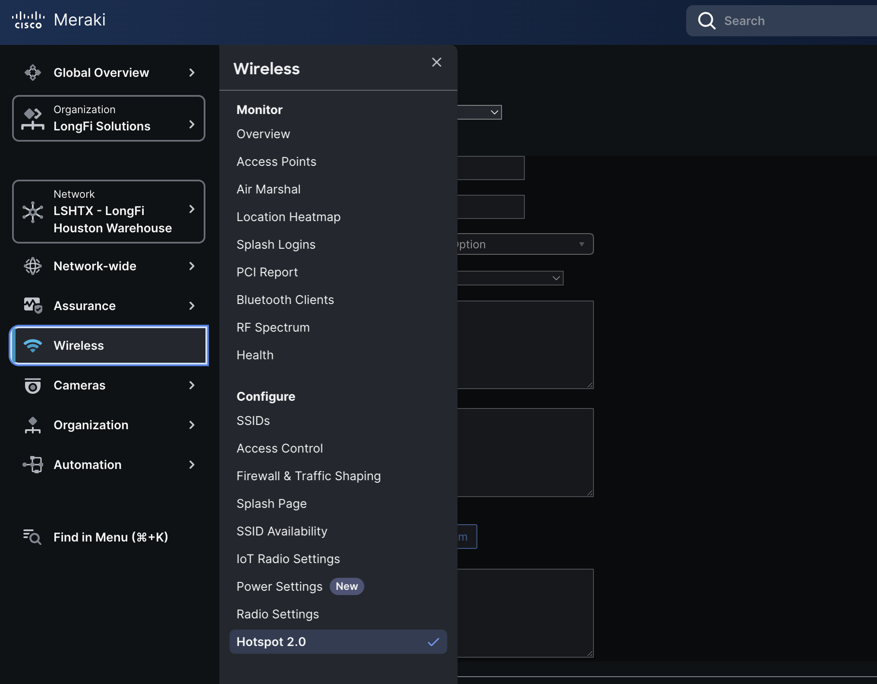
Task: Click the Cameras icon
Action: click(x=33, y=385)
